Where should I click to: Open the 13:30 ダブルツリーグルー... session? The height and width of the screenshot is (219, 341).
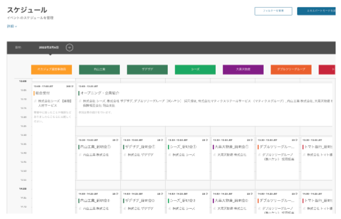[x=277, y=158]
